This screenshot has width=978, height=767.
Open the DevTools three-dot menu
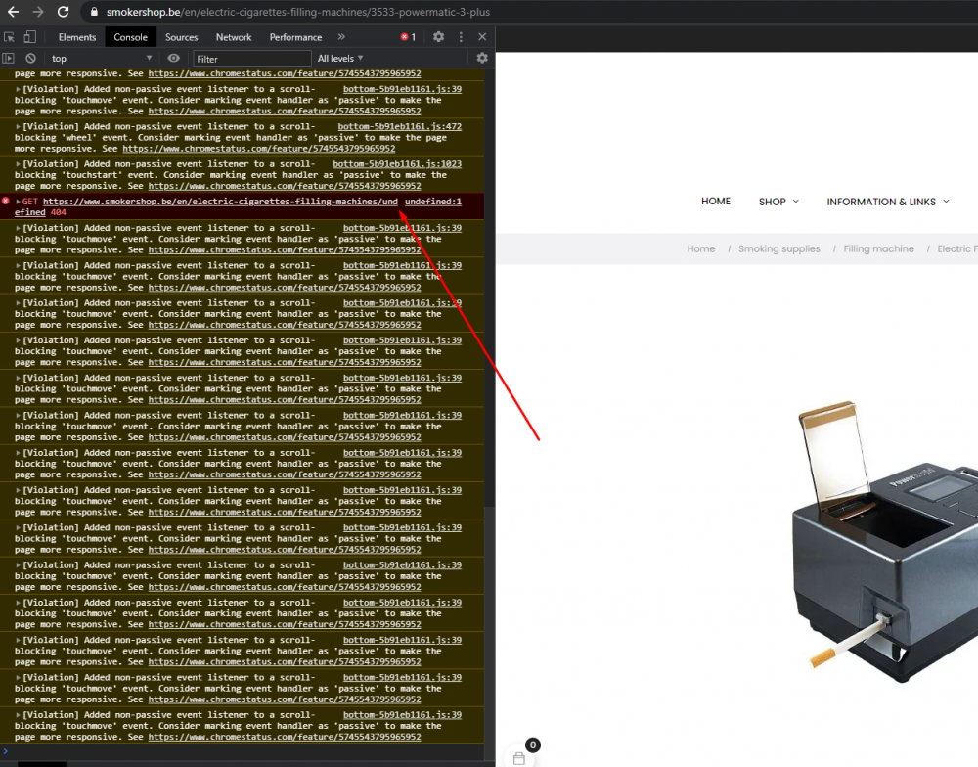461,36
